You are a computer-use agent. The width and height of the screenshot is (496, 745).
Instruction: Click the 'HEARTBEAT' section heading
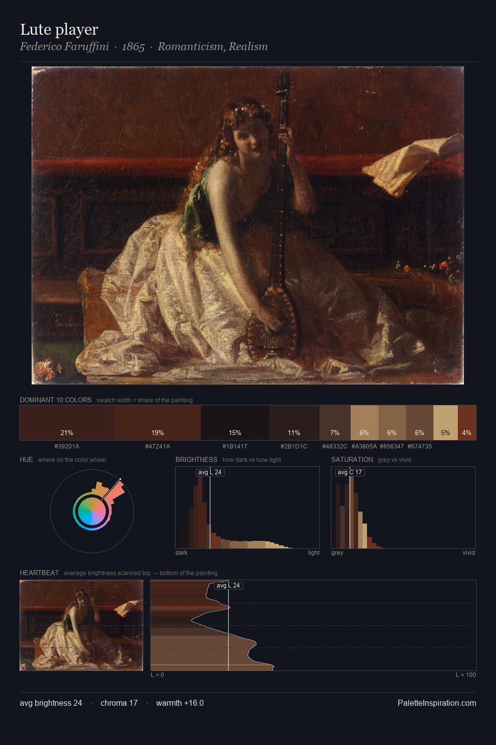click(39, 573)
